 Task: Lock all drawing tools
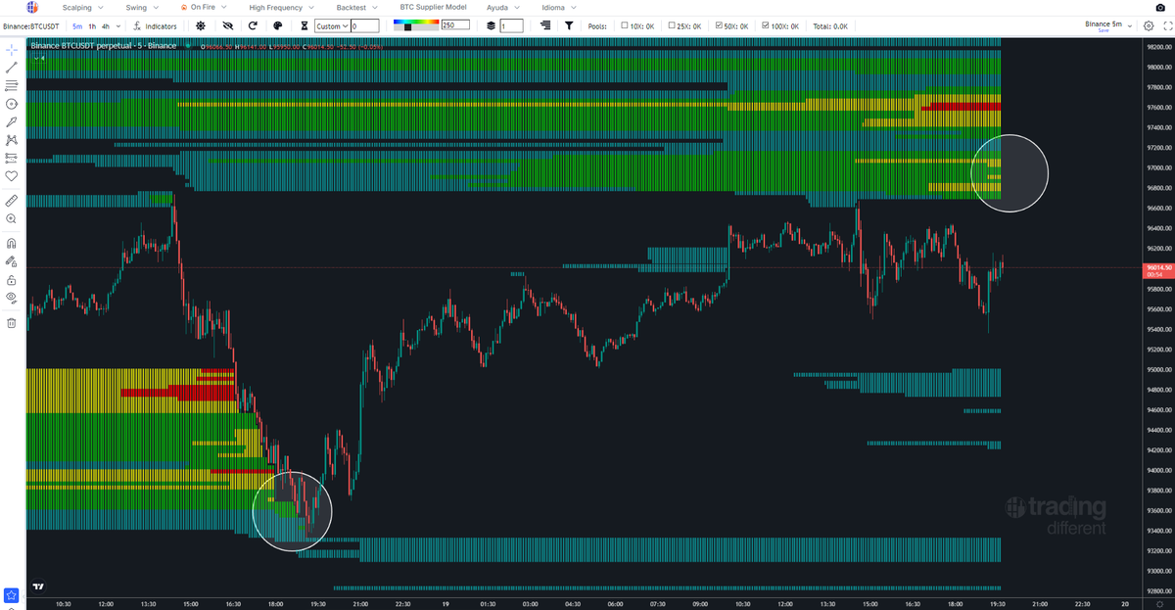pyautogui.click(x=12, y=279)
